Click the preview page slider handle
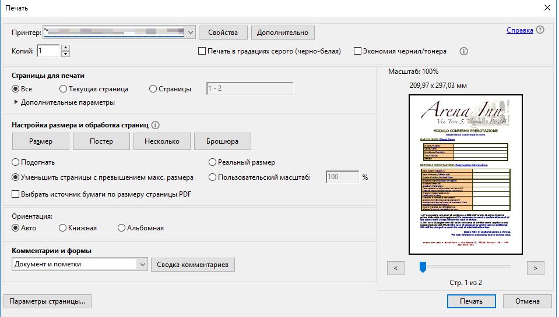This screenshot has width=559, height=317. click(423, 267)
